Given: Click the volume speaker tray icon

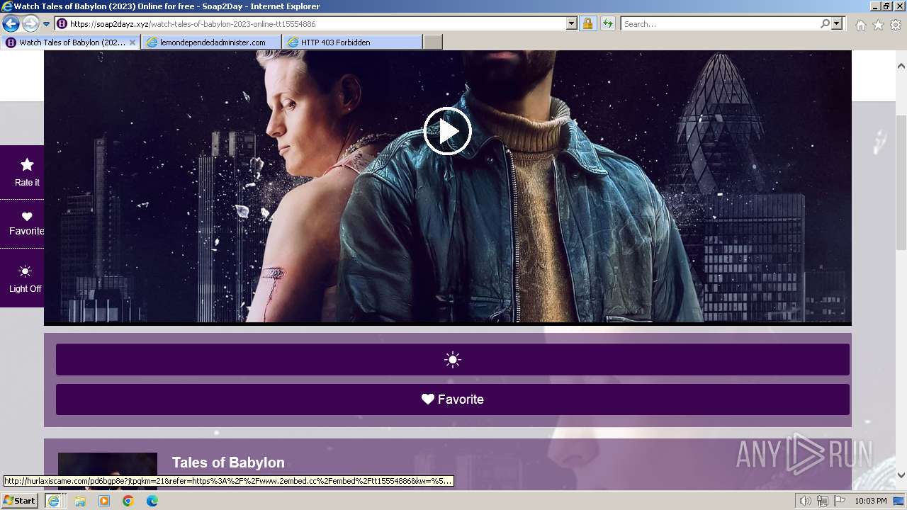Looking at the screenshot, I should [806, 501].
